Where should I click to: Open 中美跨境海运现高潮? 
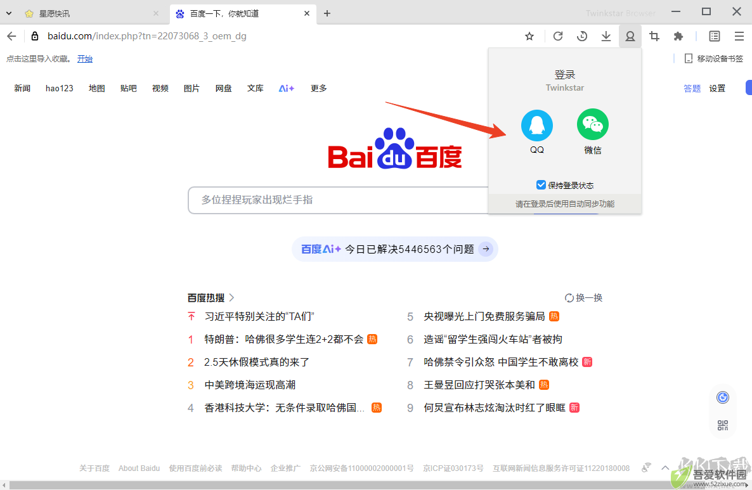click(x=250, y=385)
